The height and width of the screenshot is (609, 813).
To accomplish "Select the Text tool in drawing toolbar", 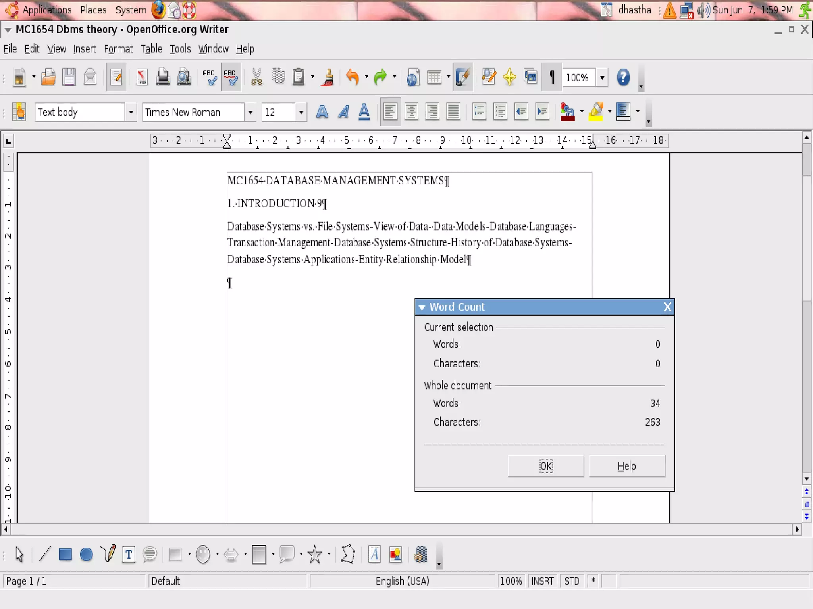I will click(129, 554).
